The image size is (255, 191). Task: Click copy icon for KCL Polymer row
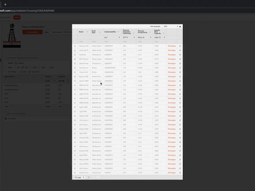180,59
